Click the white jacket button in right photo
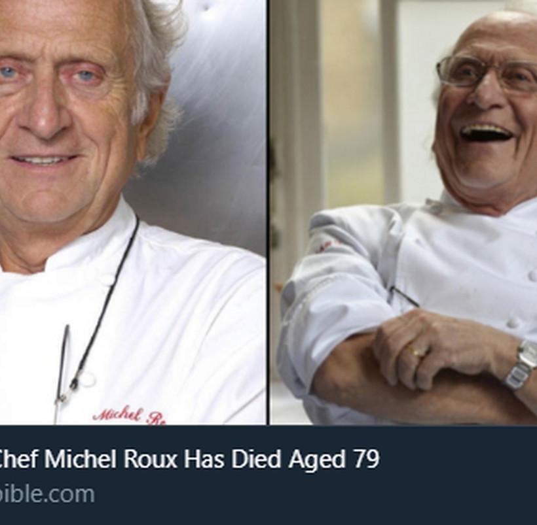Image resolution: width=537 pixels, height=525 pixels. tap(513, 322)
